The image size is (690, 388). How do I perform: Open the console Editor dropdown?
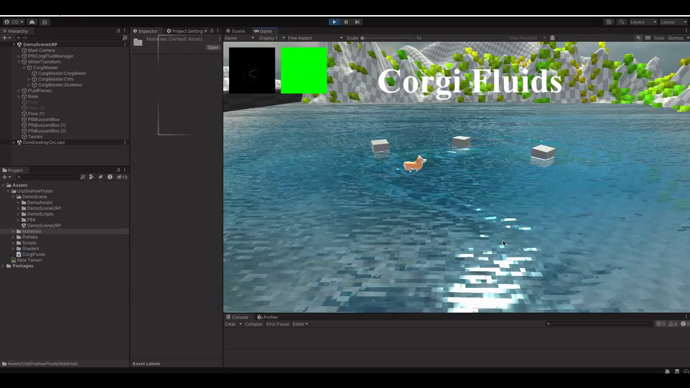(300, 324)
